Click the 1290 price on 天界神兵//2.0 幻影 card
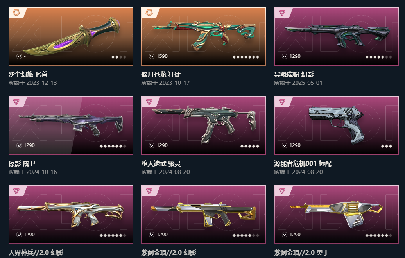 click(29, 235)
